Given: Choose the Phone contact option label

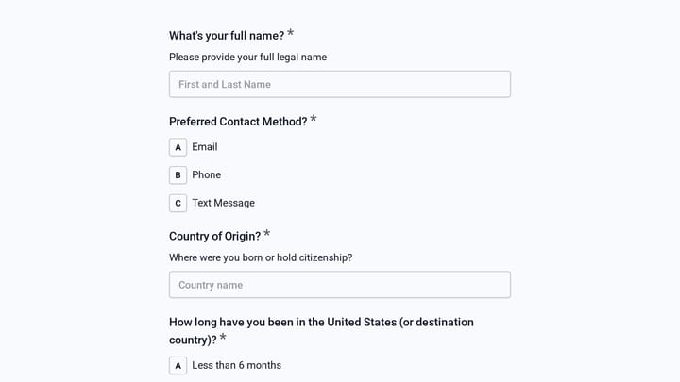Looking at the screenshot, I should [x=207, y=175].
